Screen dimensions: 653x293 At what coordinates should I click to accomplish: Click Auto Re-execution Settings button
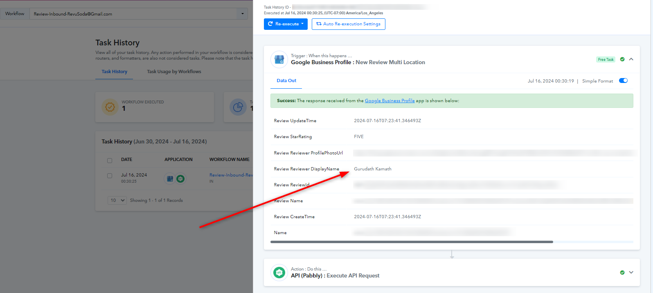point(349,24)
